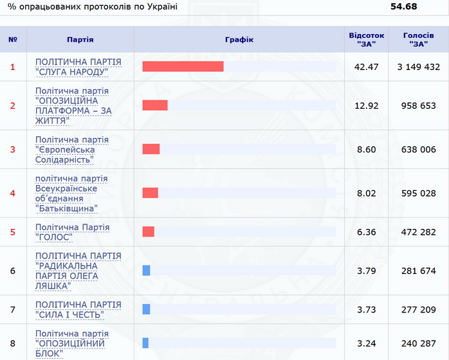Click the "Партія" column header
Image resolution: width=449 pixels, height=360 pixels.
click(x=80, y=40)
